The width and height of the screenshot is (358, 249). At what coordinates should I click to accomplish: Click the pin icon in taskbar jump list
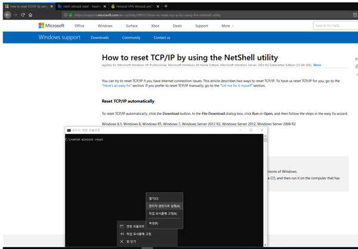[x=122, y=234]
